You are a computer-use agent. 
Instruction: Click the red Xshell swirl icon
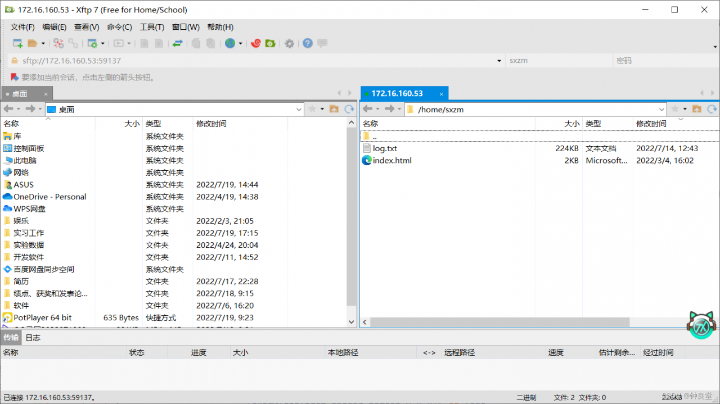click(x=256, y=43)
